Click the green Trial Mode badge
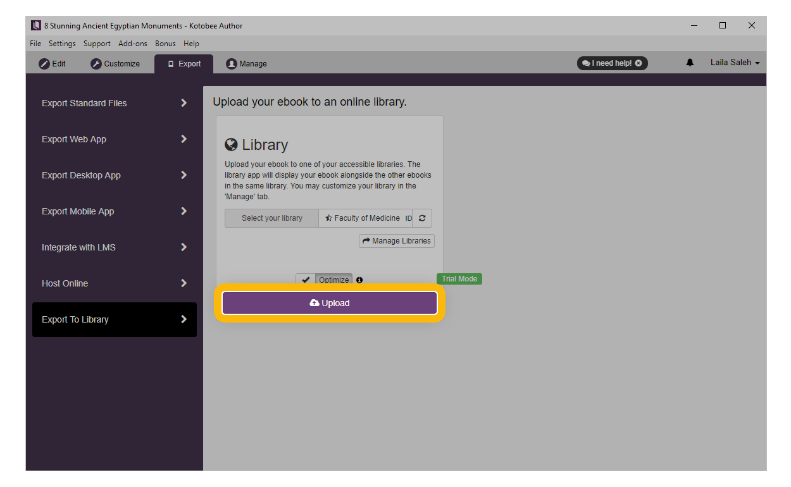The height and width of the screenshot is (487, 791). tap(459, 279)
